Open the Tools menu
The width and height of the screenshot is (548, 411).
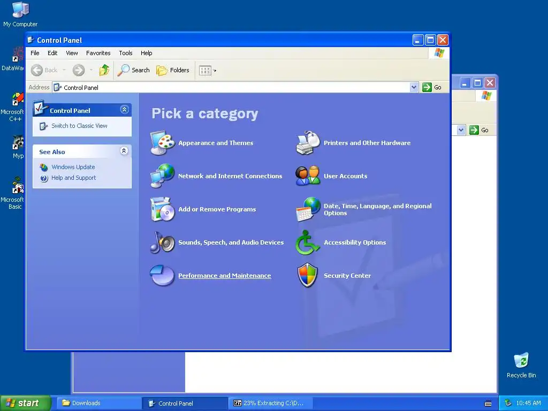point(125,53)
